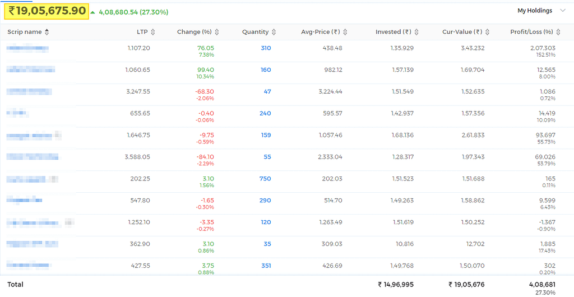Sort holdings by Change (%) icon
The width and height of the screenshot is (574, 297).
coord(217,32)
